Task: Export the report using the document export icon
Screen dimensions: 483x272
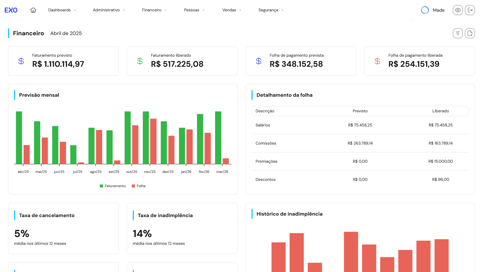Action: pyautogui.click(x=470, y=33)
